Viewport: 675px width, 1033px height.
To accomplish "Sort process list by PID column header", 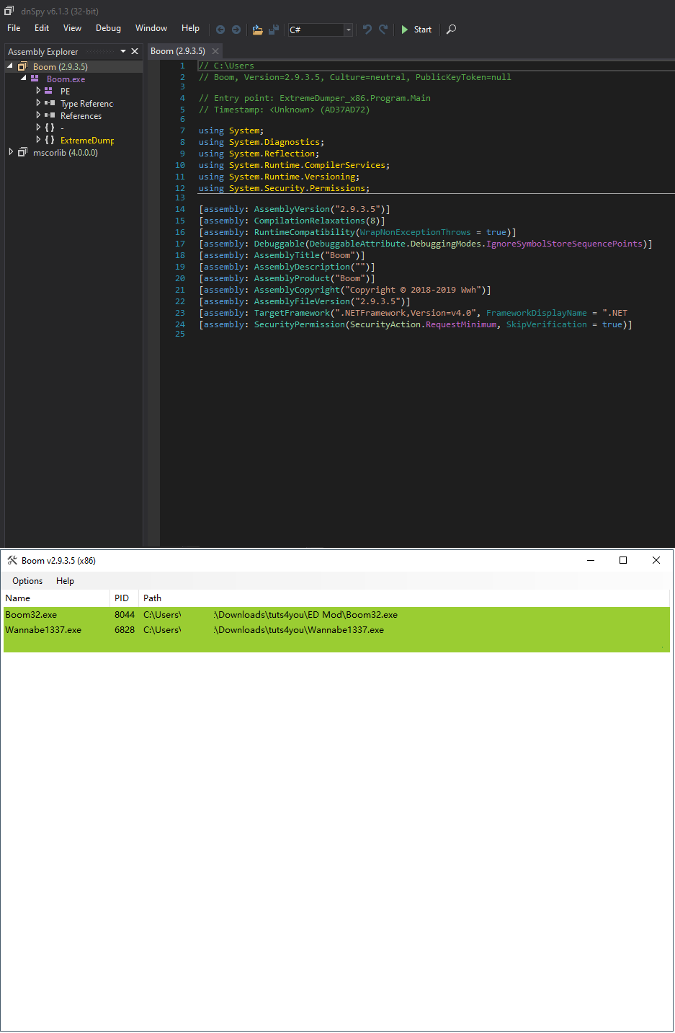I will pos(124,598).
